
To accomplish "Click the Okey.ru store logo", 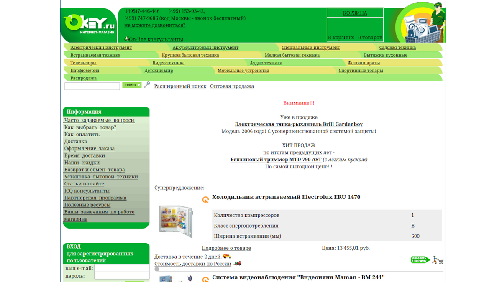I will pos(89,24).
